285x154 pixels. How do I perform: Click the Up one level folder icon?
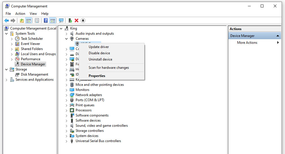(22, 20)
